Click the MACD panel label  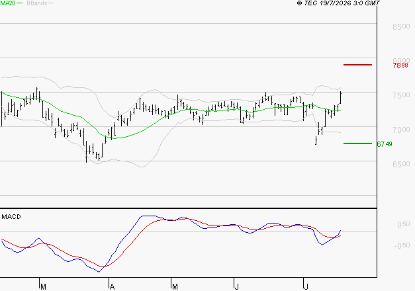pos(11,217)
